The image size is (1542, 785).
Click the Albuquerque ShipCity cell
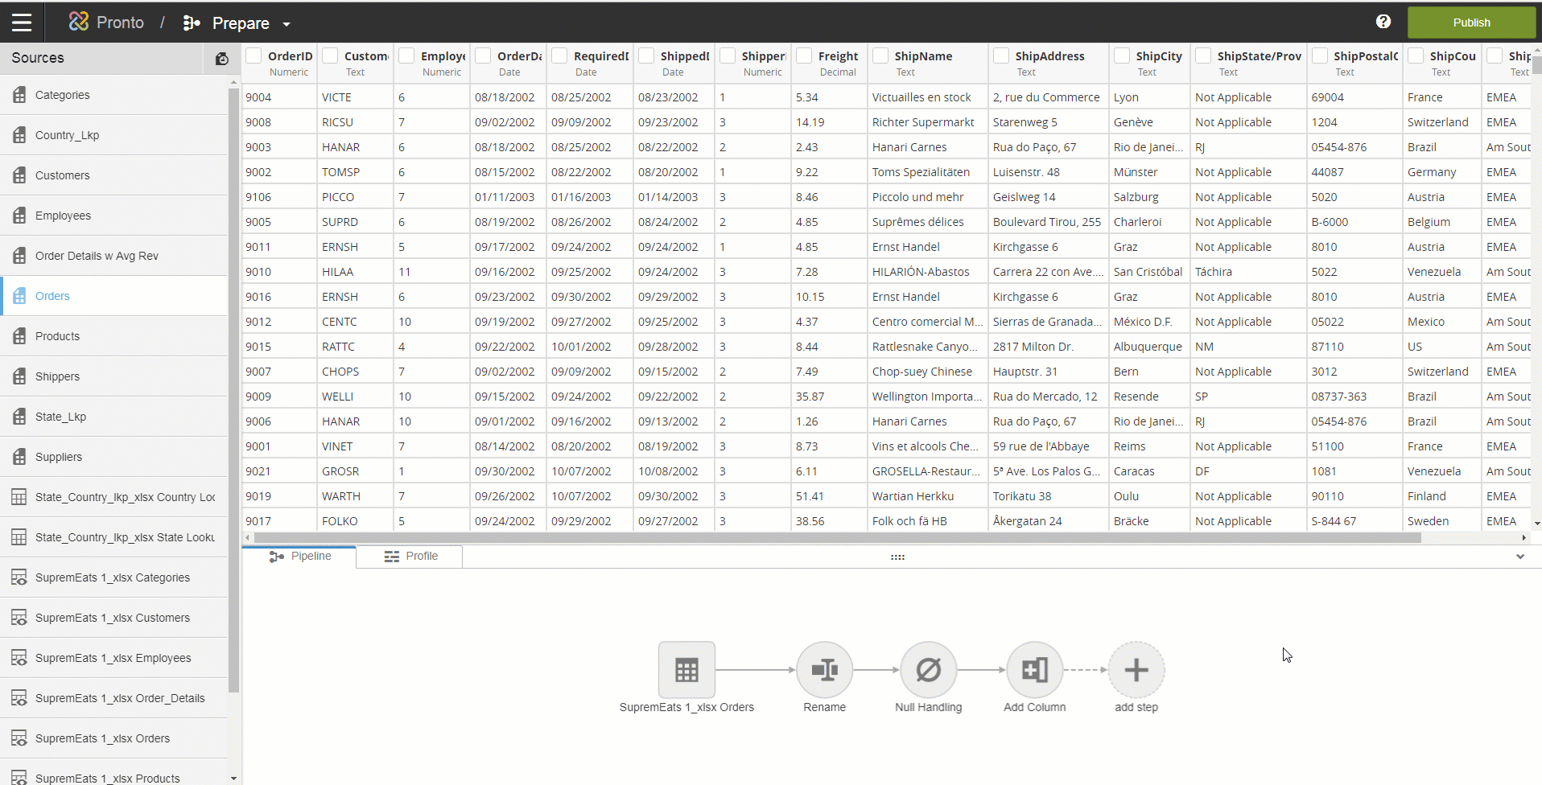coord(1149,347)
